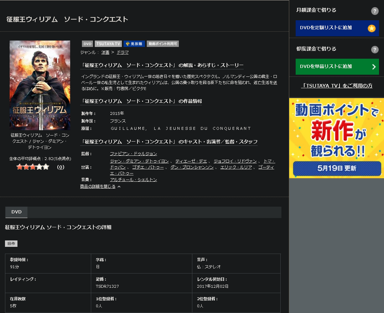Open composer アルチュール・シェルトン link
The image size is (384, 313).
[134, 180]
